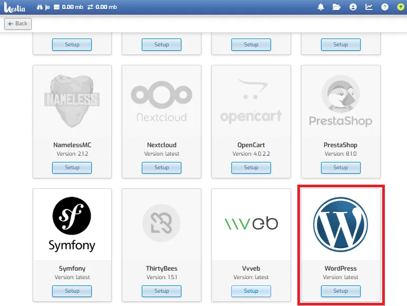Click the disk usage 0.00 mb indicator

(68, 7)
